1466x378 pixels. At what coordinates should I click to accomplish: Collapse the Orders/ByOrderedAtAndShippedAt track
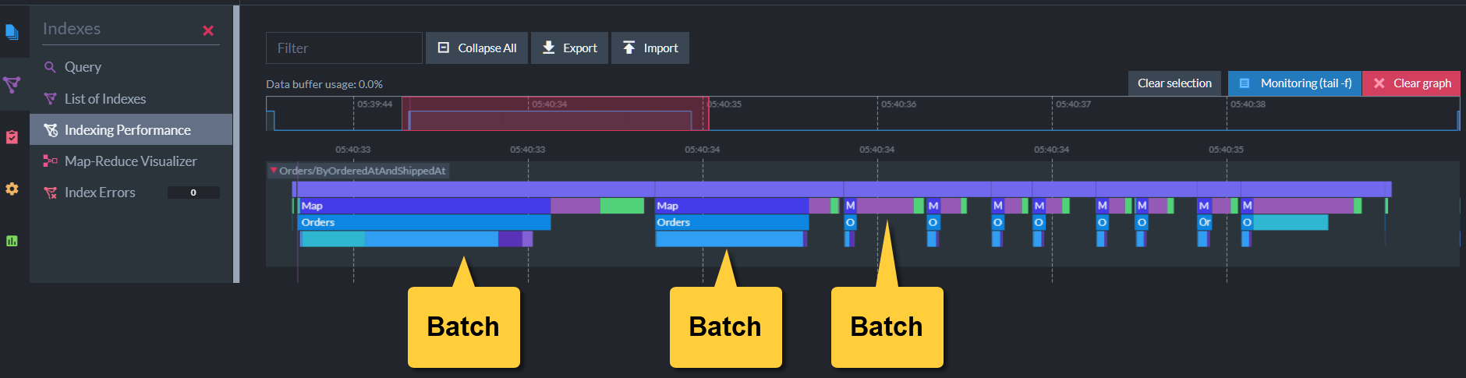pyautogui.click(x=274, y=170)
